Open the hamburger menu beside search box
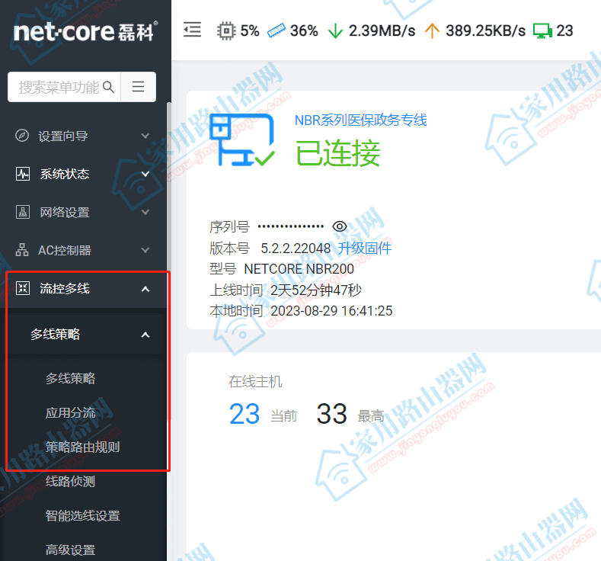The width and height of the screenshot is (601, 561). click(x=139, y=87)
